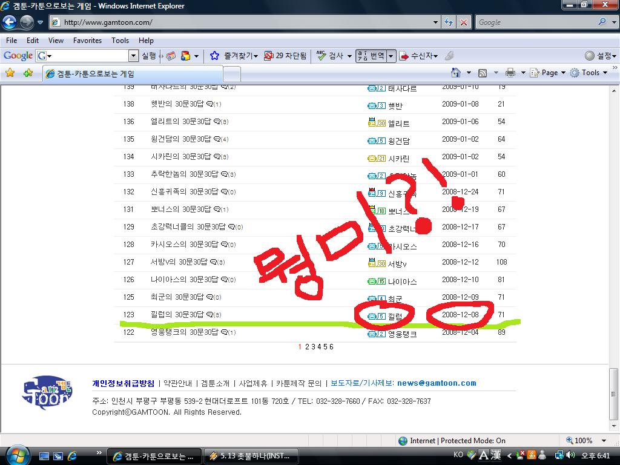This screenshot has height=465, width=620.
Task: Click the Add to Favorites icon
Action: (x=28, y=73)
